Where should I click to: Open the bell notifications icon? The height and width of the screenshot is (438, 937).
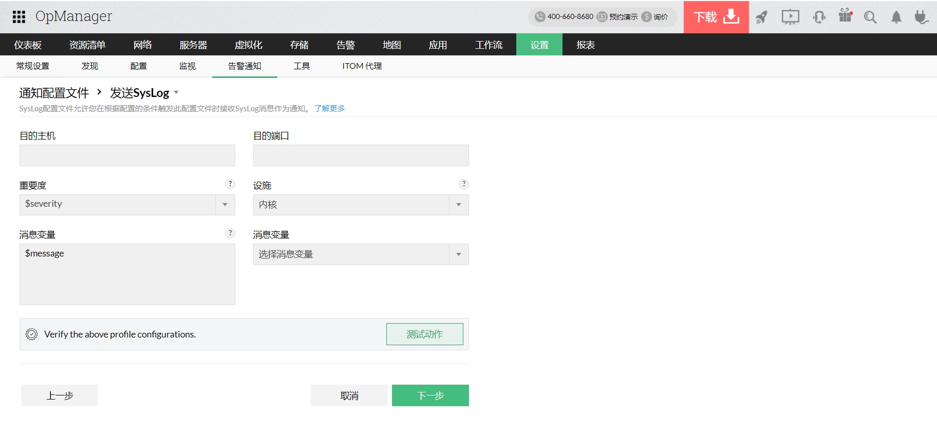(x=896, y=17)
